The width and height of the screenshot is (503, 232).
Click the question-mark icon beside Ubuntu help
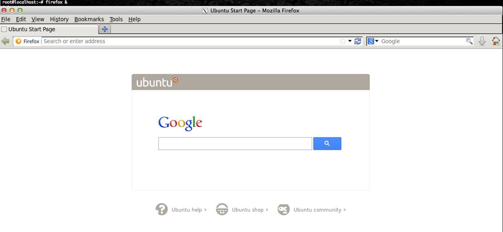coord(162,210)
